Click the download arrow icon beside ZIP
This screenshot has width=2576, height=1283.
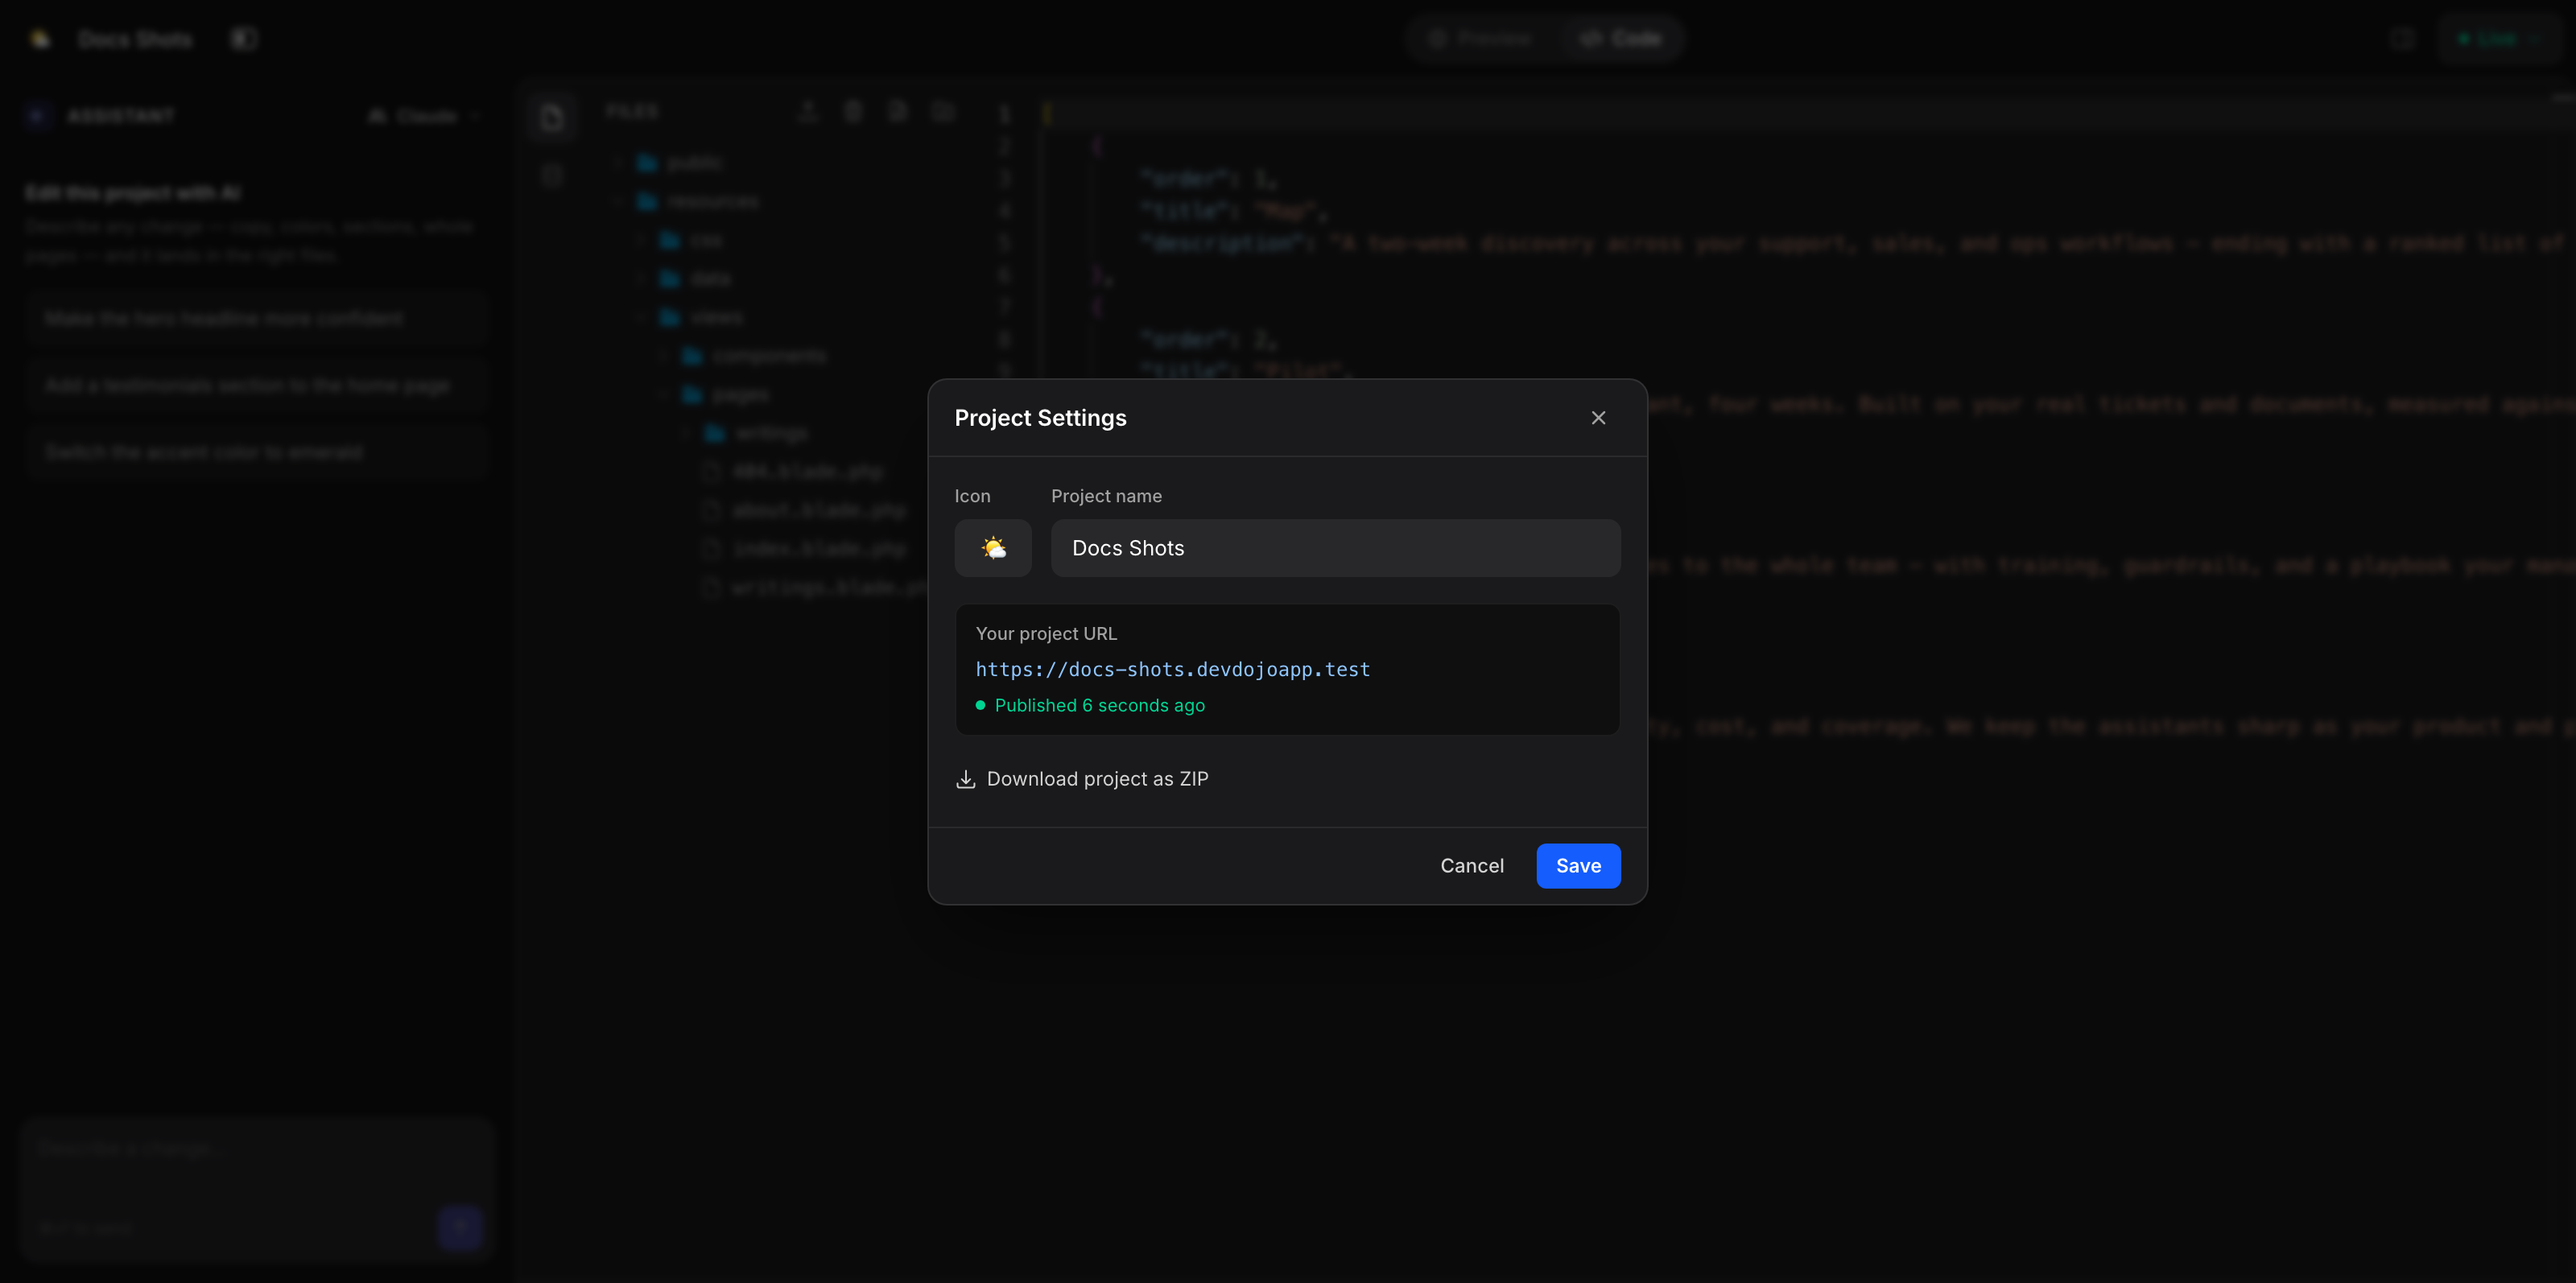[x=965, y=779]
